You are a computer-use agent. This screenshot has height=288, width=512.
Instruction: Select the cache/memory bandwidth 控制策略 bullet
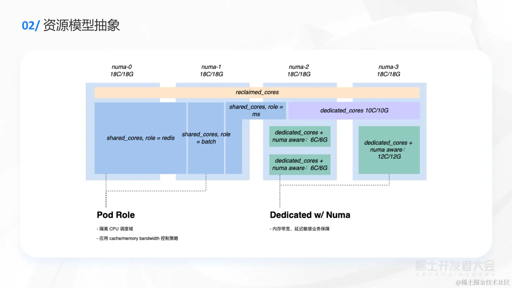tap(137, 238)
